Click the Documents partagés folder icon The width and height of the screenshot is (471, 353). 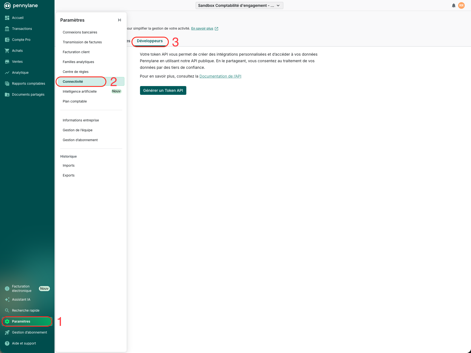tap(7, 95)
